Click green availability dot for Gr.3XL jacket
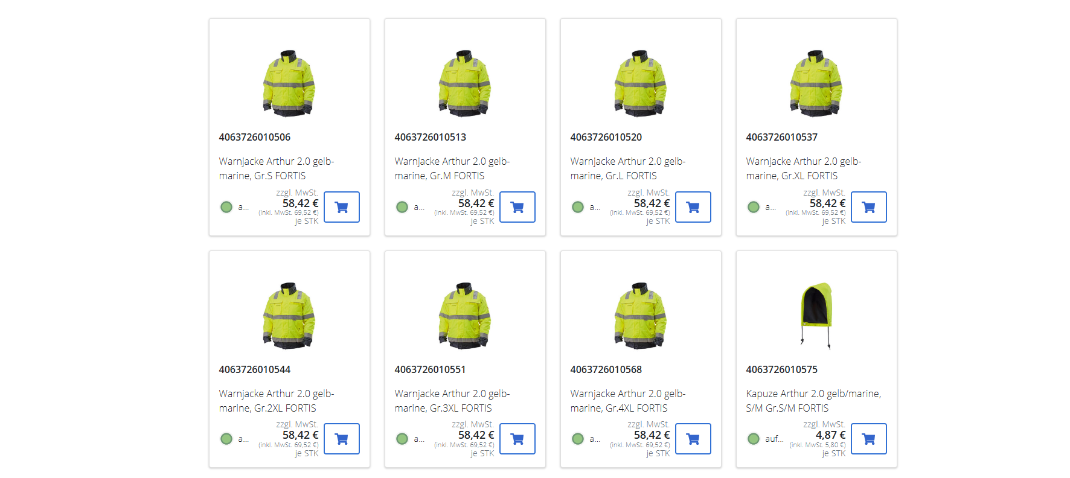This screenshot has width=1070, height=478. [x=402, y=439]
